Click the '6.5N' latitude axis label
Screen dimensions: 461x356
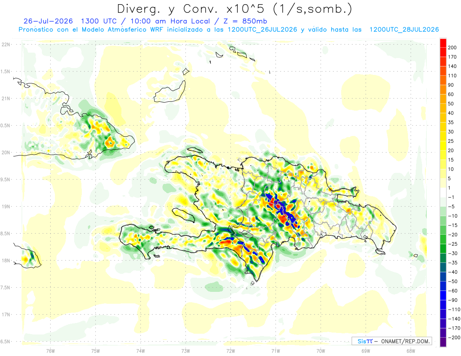[6, 341]
